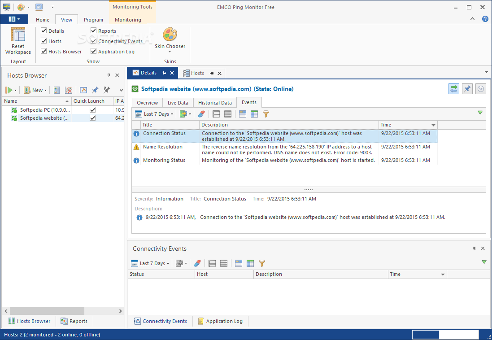Open the Historical Data tab
The image size is (492, 340).
pyautogui.click(x=215, y=103)
